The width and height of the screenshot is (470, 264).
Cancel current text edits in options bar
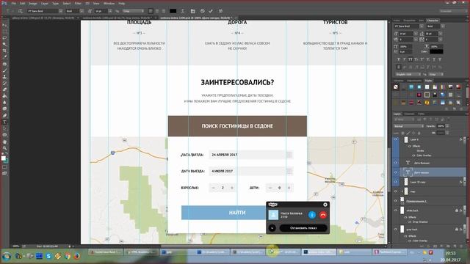pos(203,11)
